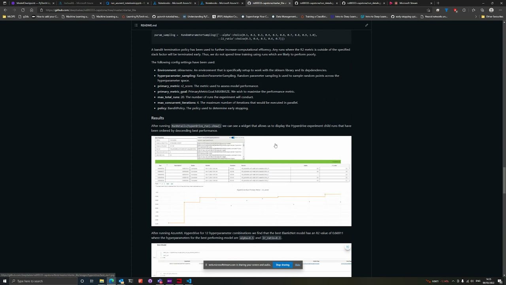Open Outlook from the taskbar

[121, 281]
